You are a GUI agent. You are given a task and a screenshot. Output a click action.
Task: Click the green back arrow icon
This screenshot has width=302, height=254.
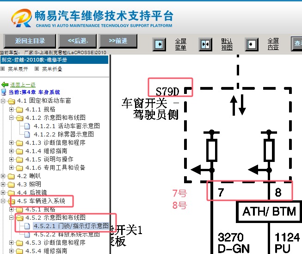(x=5, y=85)
